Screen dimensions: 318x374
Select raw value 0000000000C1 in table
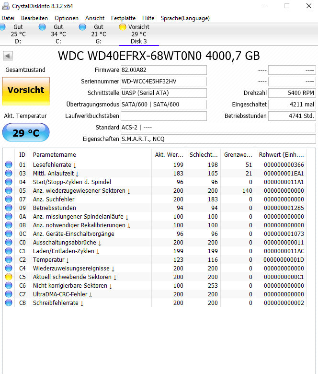[x=284, y=277]
